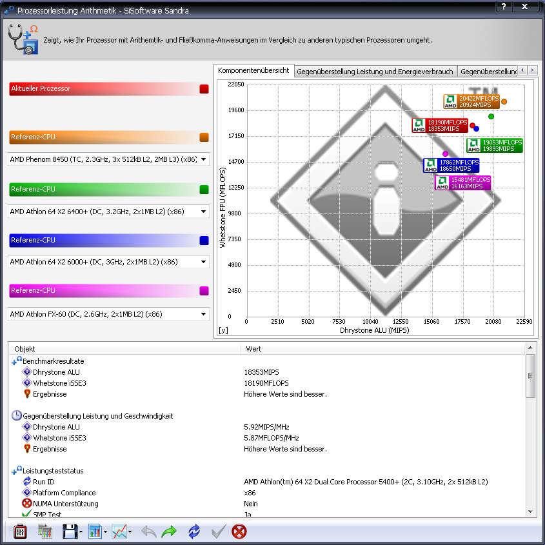The height and width of the screenshot is (545, 545).
Task: Click Ergebnisse lightbulb icon under Gegenüberstellung
Action: (x=27, y=449)
